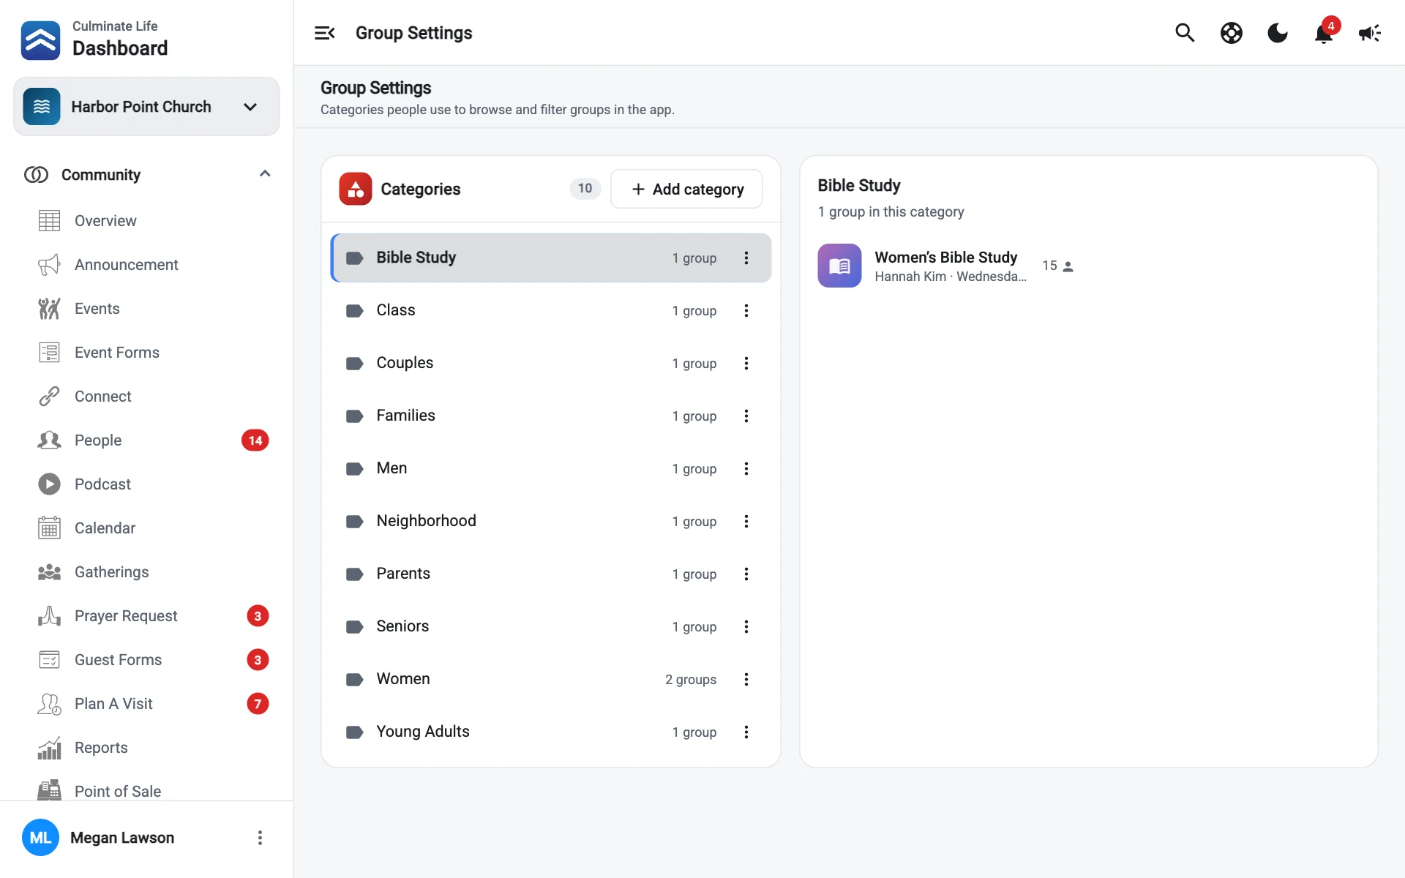Click the red Categories shapes icon

tap(355, 189)
